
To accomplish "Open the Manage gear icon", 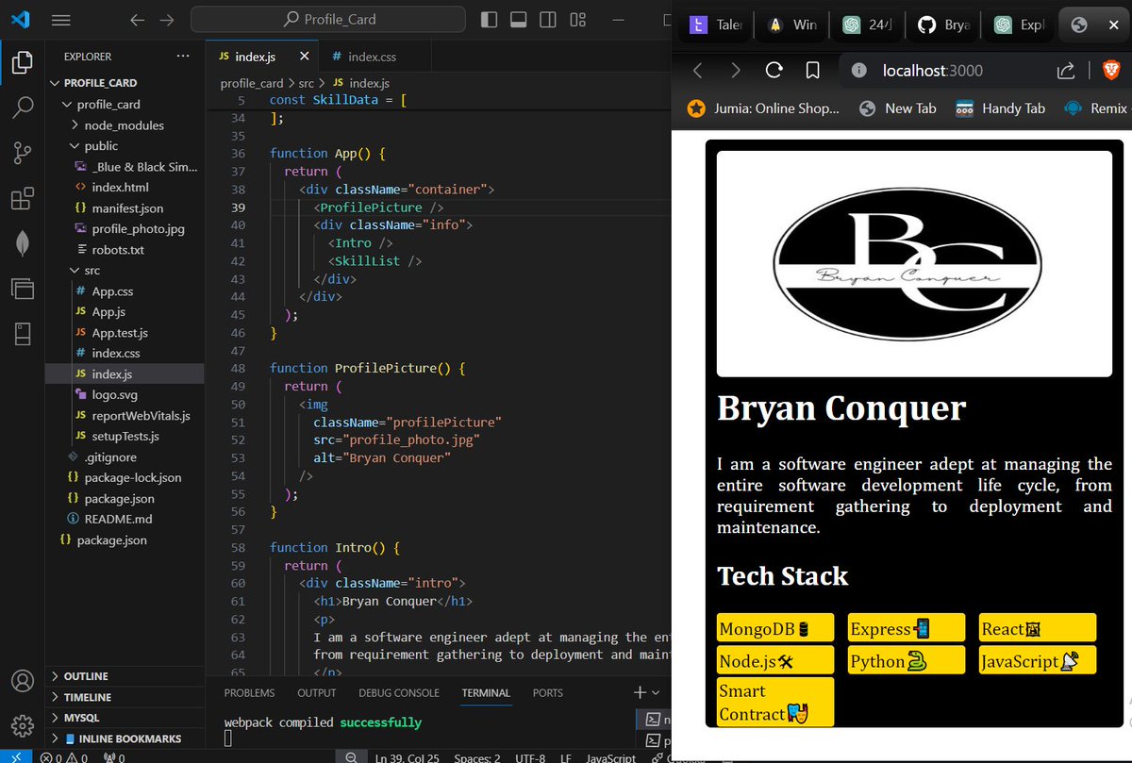I will click(22, 725).
